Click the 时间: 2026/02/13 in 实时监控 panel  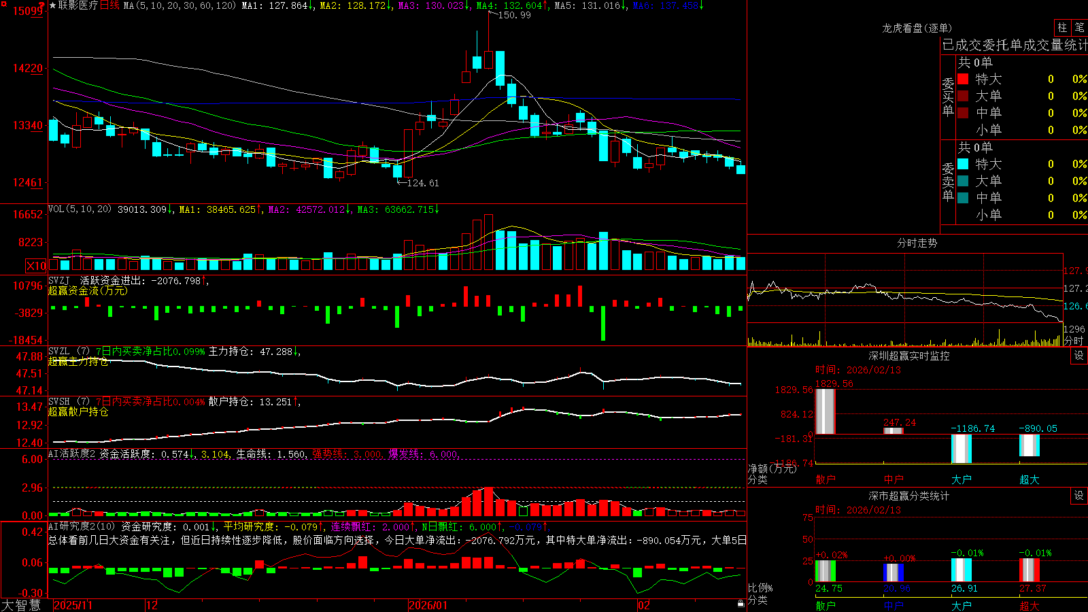(x=858, y=370)
